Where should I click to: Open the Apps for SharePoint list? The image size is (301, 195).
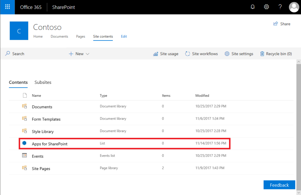(49, 144)
